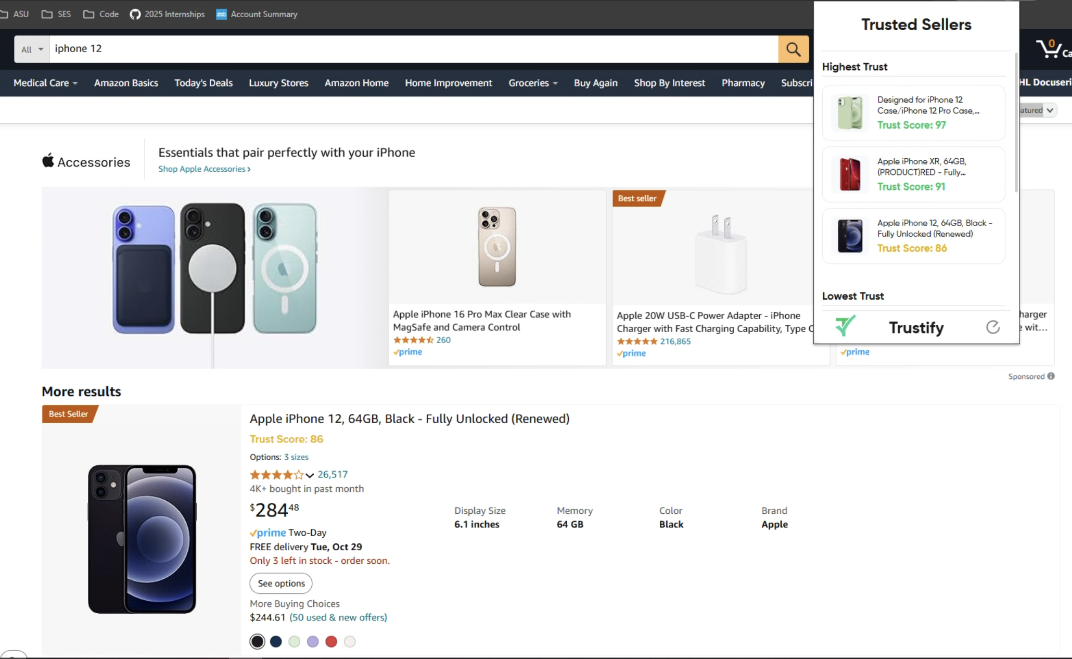Screen dimensions: 1072x659
Task: Select the red color swatch
Action: coord(331,641)
